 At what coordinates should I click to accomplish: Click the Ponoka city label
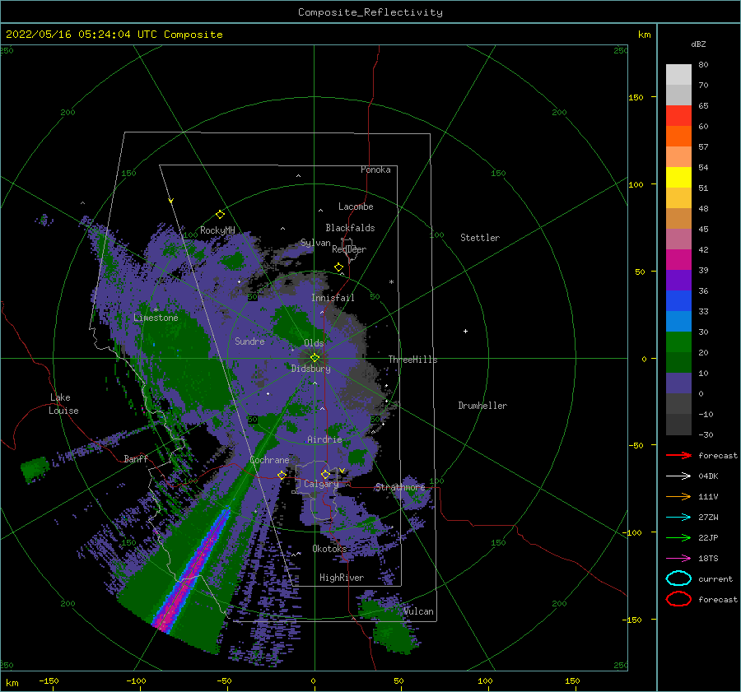pos(375,170)
